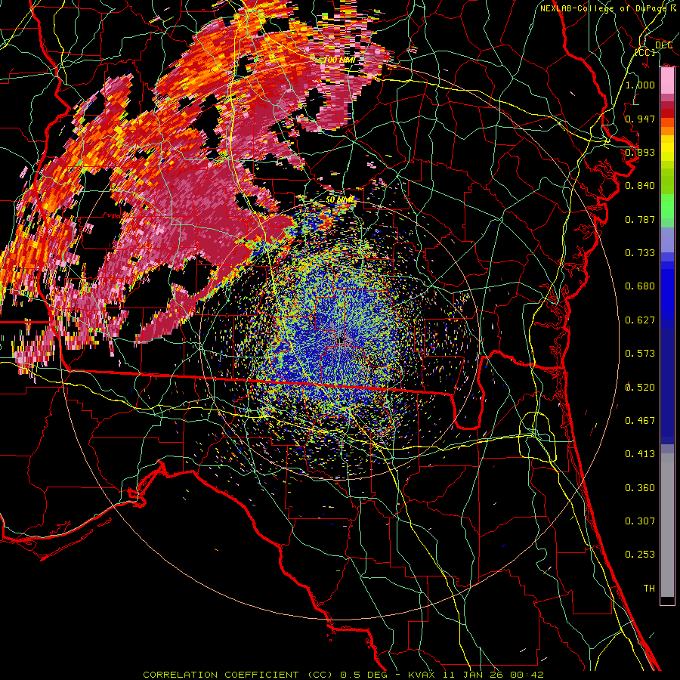Click the TH threshold label on the legend
Screen dimensions: 680x680
649,589
